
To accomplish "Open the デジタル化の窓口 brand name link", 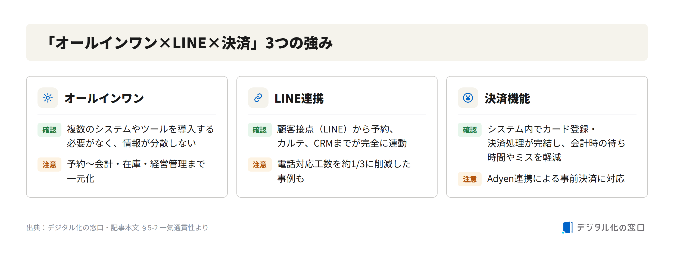I will click(x=611, y=228).
